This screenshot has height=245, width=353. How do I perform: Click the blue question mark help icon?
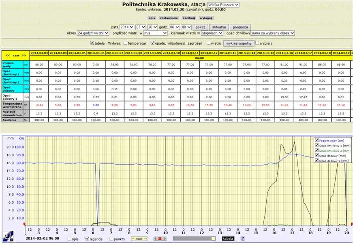243,239
